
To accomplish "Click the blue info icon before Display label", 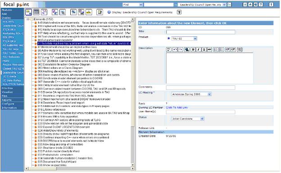I will (x=109, y=12).
